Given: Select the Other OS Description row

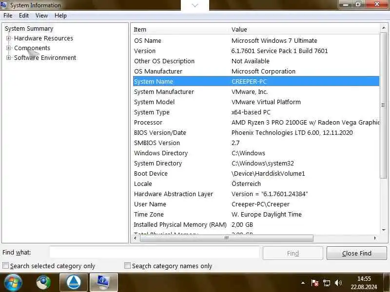Looking at the screenshot, I should (x=256, y=61).
